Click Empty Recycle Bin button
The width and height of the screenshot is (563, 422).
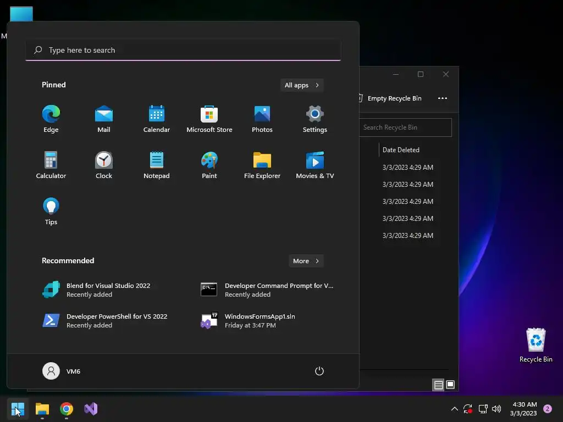point(390,98)
